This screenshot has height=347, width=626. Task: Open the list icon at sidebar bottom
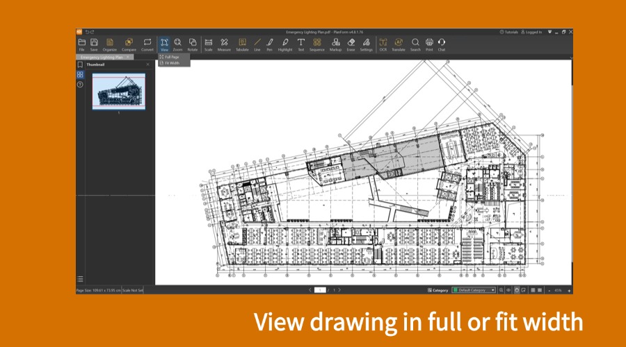pyautogui.click(x=80, y=279)
